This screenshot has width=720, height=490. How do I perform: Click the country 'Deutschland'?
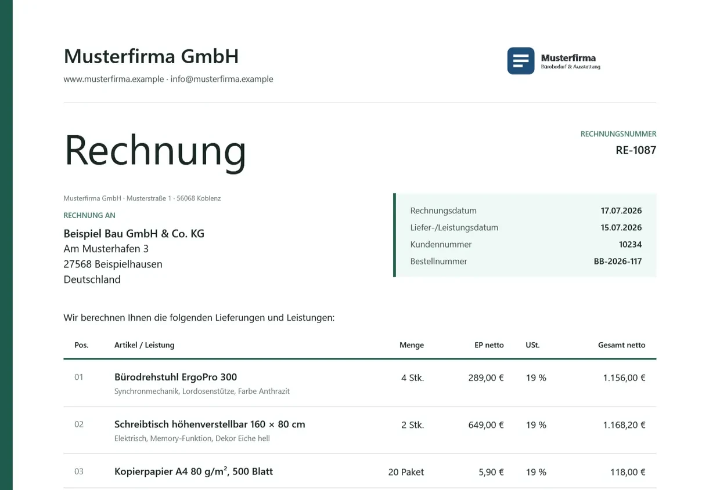pos(92,280)
